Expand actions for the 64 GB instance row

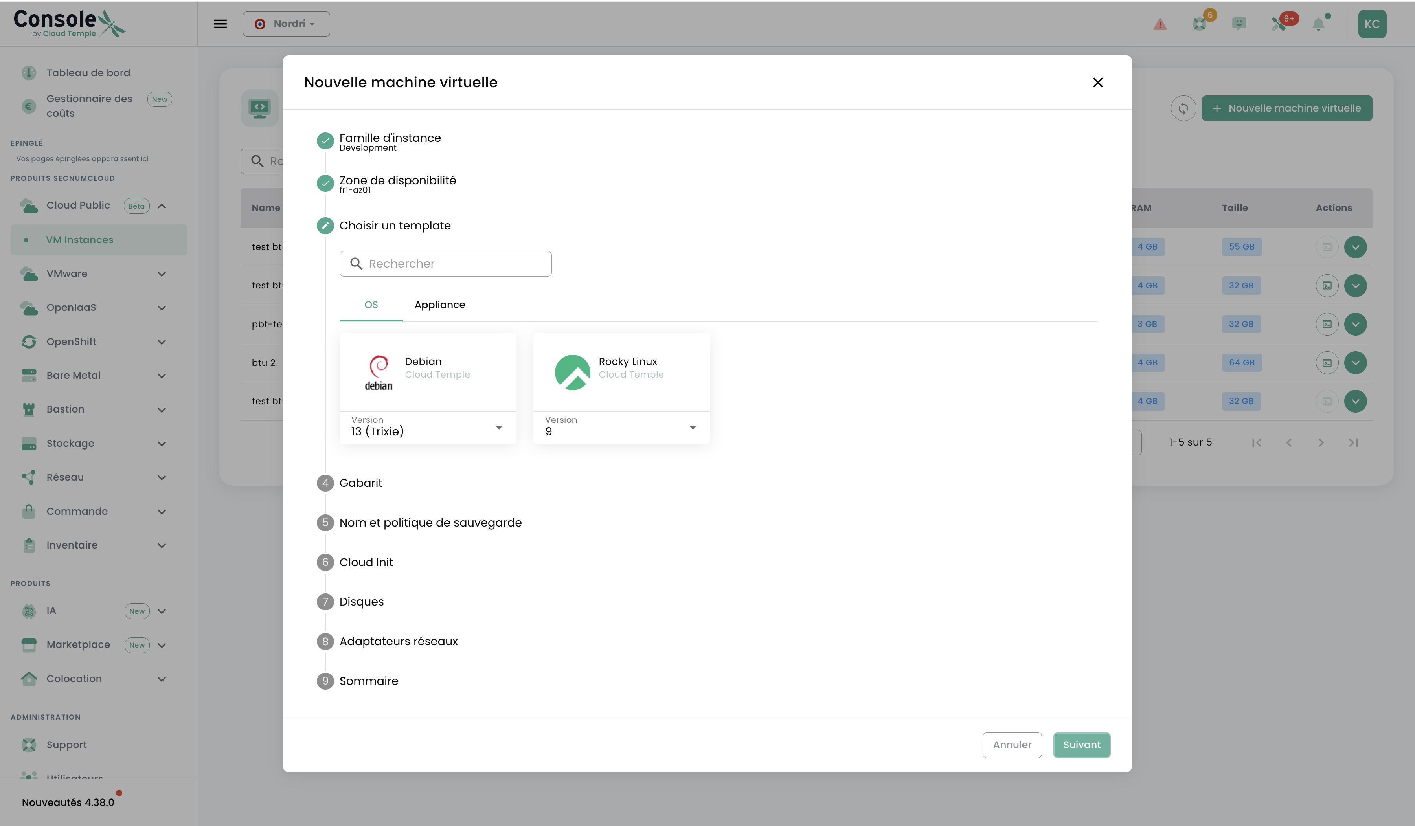(1356, 363)
